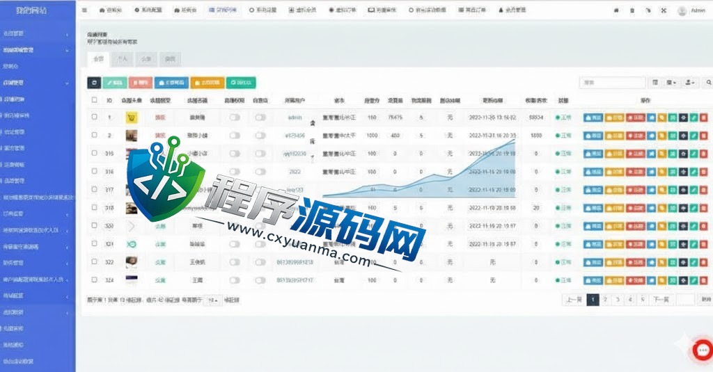Click the green pencil edit icon in row ID 1
The height and width of the screenshot is (372, 713).
coord(694,118)
